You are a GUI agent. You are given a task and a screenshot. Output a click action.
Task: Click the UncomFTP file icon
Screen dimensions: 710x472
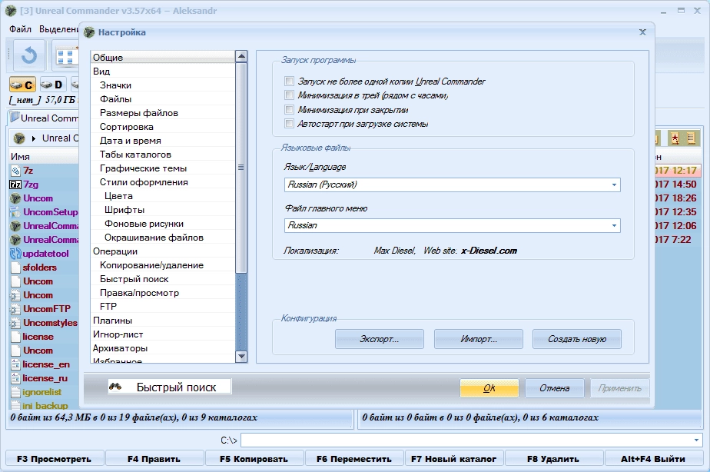(x=15, y=309)
